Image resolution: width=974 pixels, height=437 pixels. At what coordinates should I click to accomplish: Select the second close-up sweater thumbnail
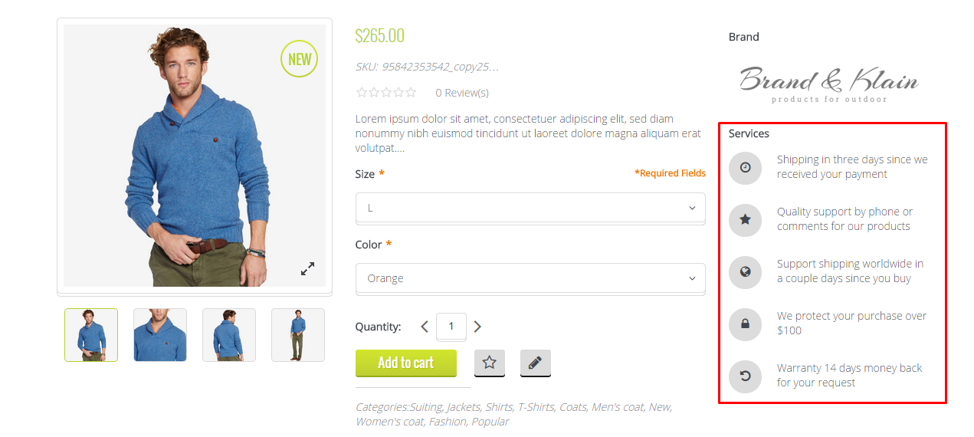160,335
